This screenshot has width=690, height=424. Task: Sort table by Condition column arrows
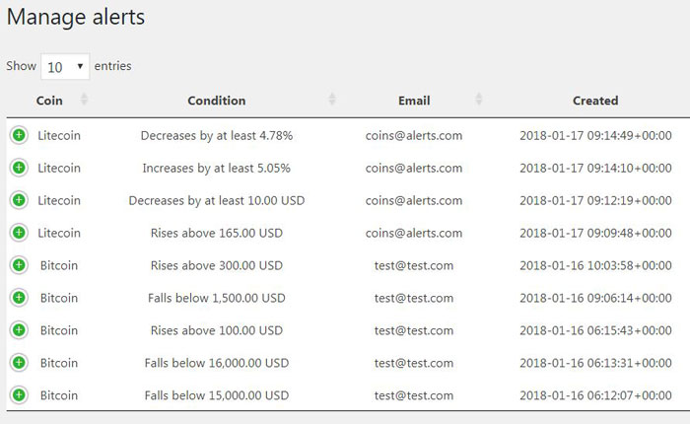point(332,100)
